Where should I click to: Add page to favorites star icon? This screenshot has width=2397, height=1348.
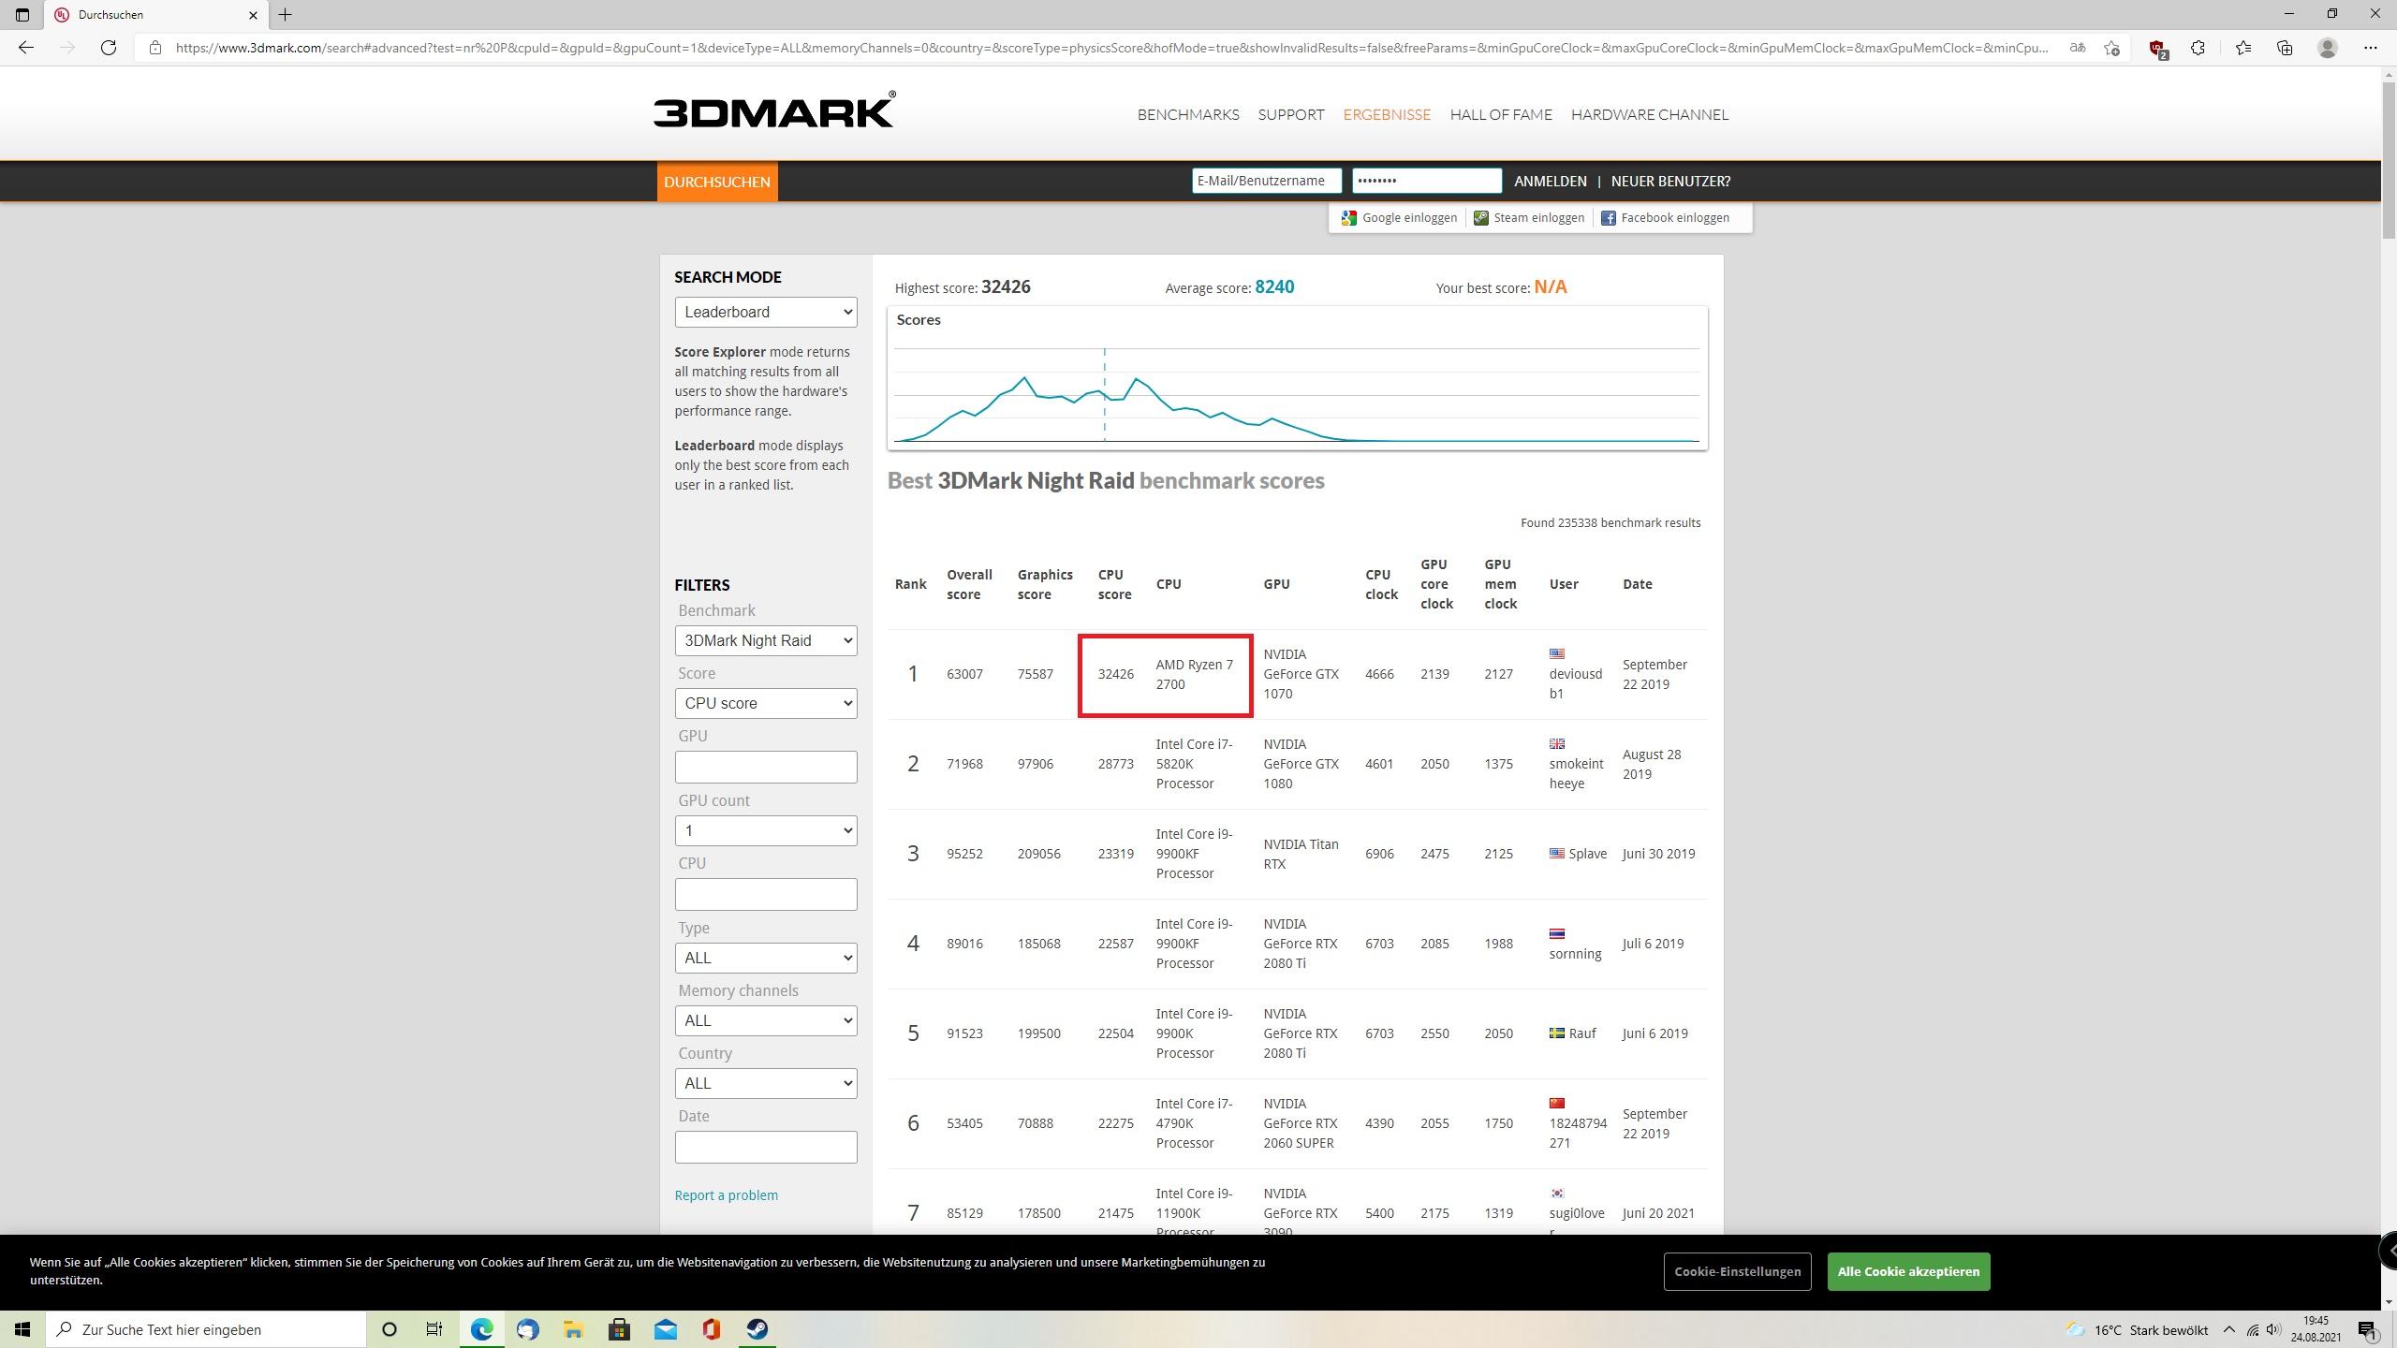tap(2111, 48)
